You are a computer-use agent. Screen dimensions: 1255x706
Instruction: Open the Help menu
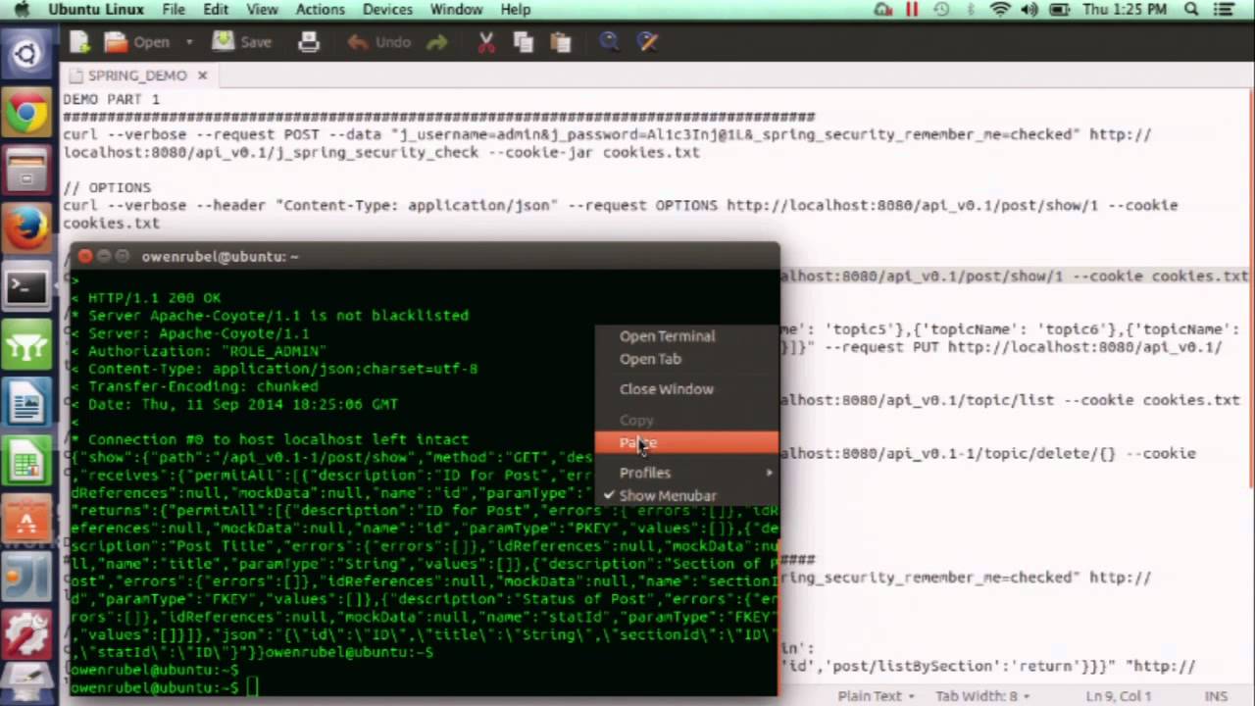(515, 10)
